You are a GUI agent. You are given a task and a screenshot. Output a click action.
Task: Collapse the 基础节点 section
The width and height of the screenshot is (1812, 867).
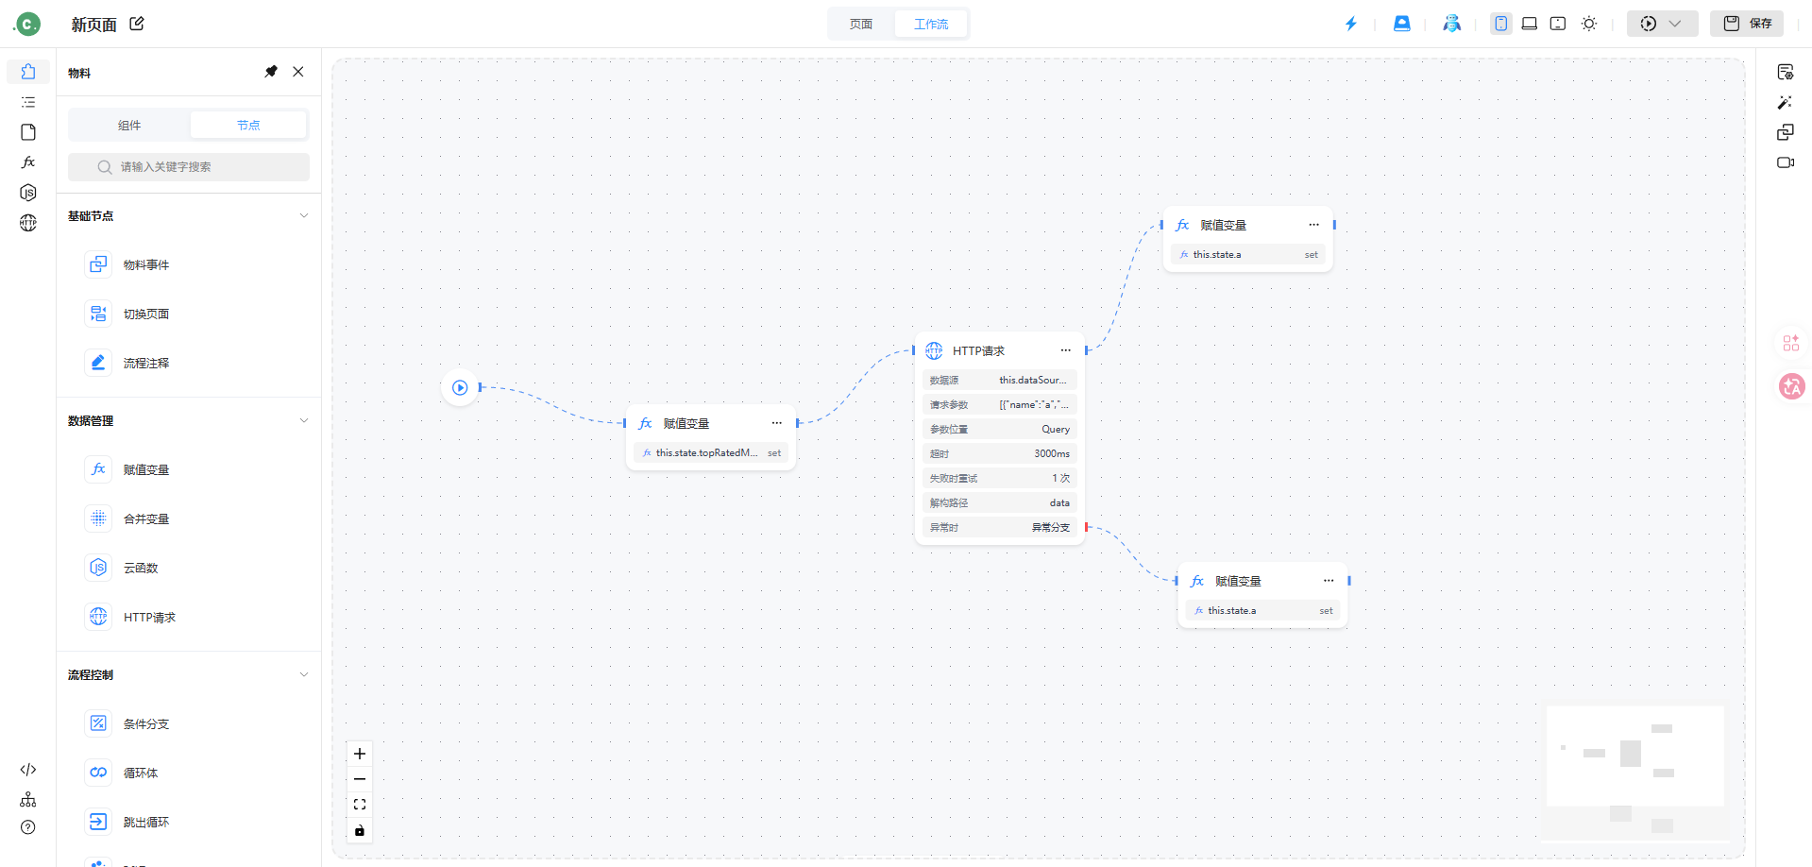point(303,216)
